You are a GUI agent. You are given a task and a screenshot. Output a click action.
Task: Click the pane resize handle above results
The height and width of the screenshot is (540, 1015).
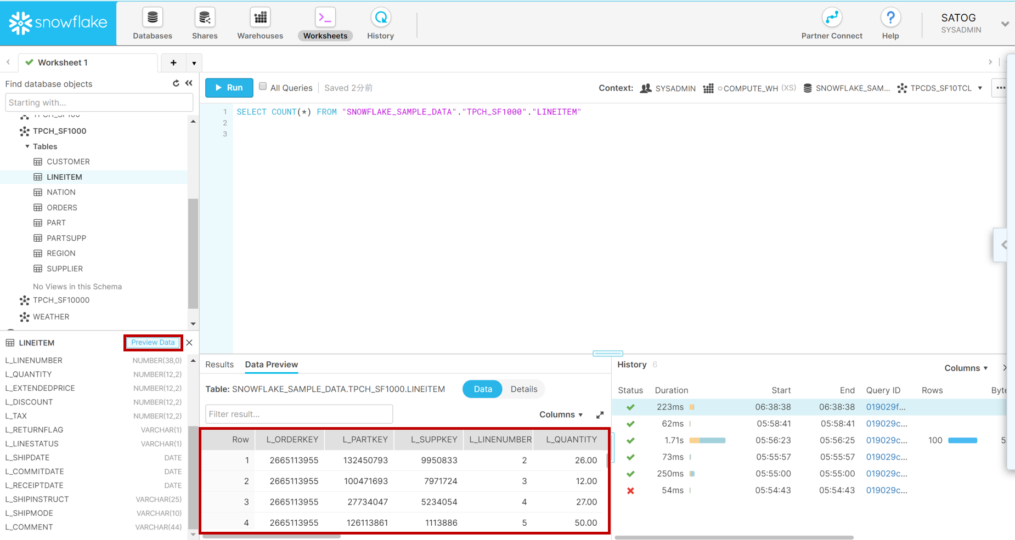click(608, 354)
